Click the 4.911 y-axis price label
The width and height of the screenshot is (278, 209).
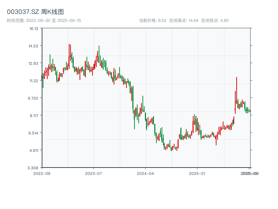33,150
